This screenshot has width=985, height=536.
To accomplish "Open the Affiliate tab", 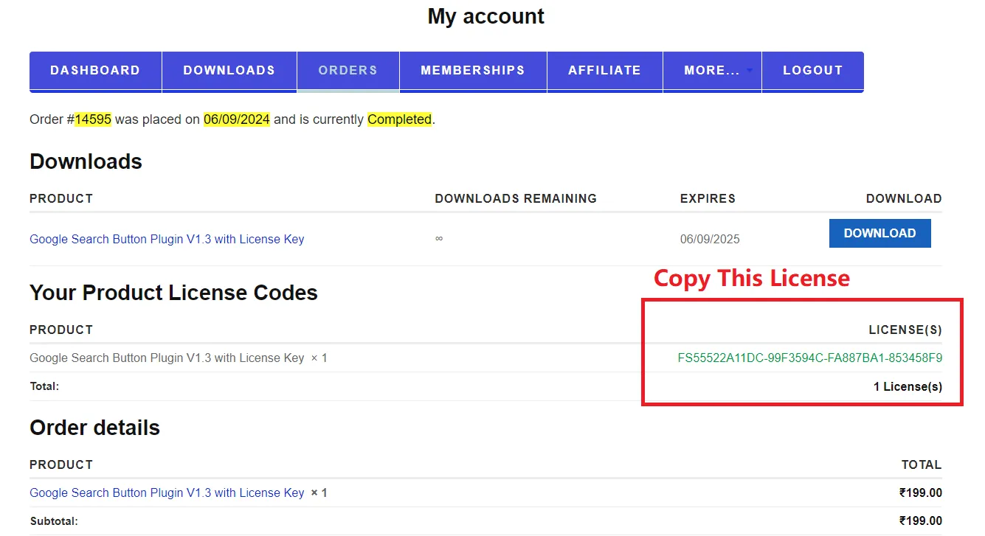I will (x=604, y=71).
